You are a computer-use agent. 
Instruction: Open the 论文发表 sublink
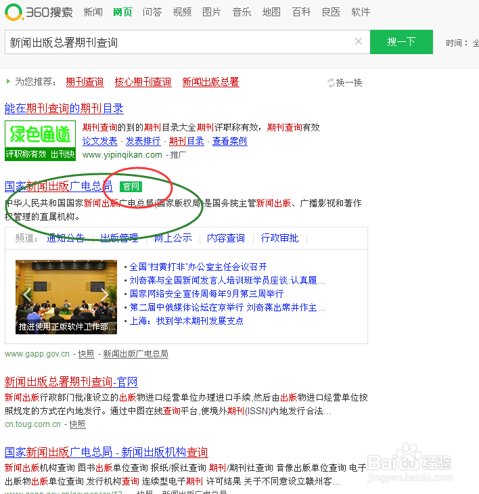point(100,141)
